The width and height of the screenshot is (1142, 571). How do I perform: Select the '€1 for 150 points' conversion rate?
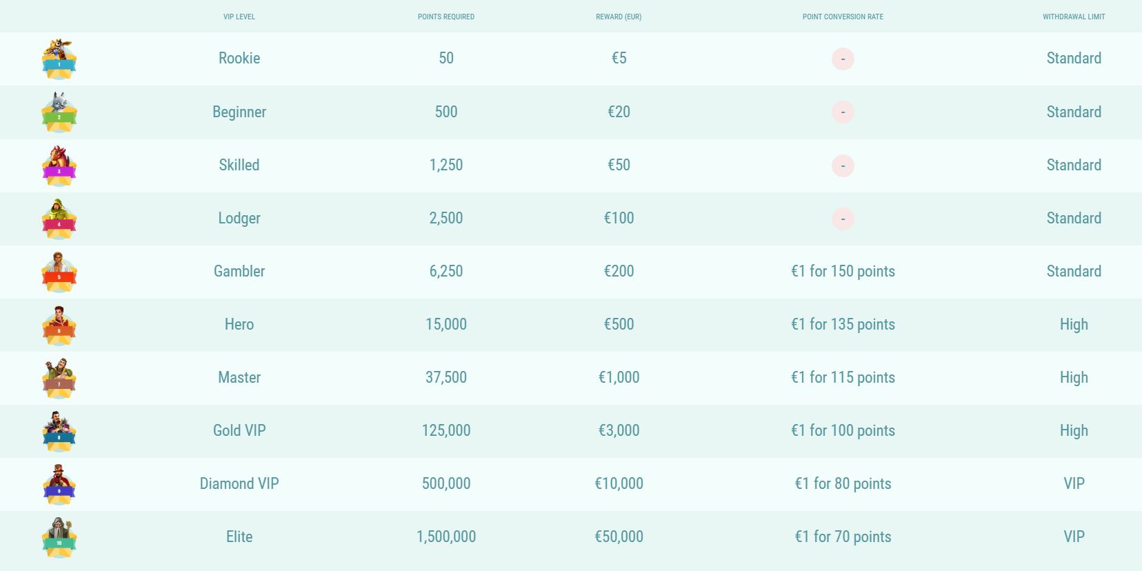[843, 271]
